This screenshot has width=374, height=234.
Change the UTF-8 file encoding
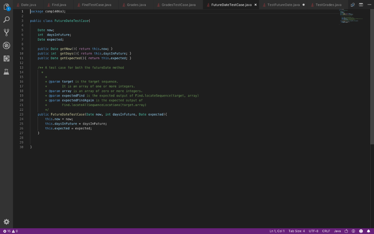pos(313,231)
